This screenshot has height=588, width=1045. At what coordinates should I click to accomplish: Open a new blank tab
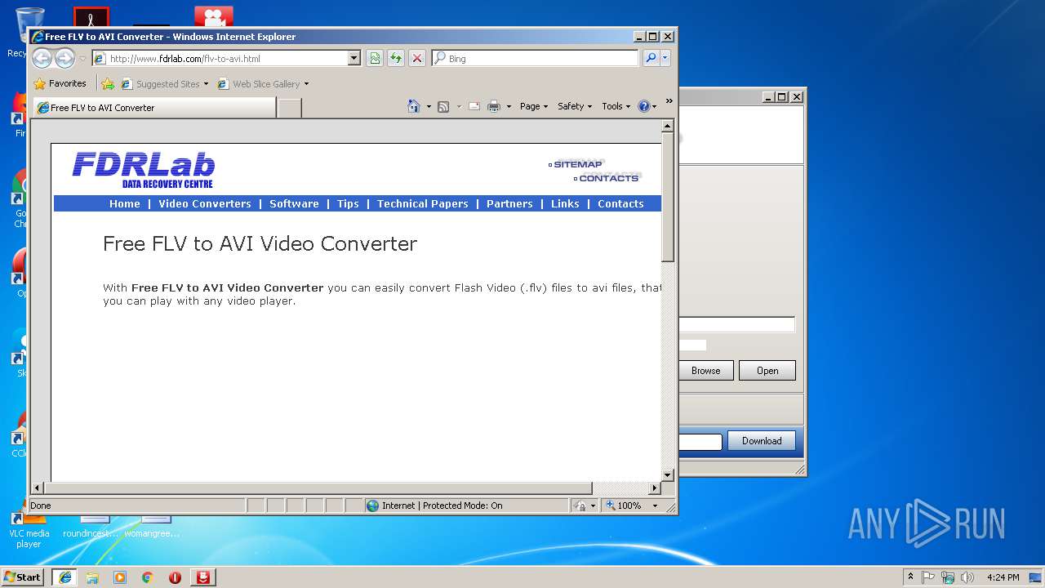(x=289, y=108)
